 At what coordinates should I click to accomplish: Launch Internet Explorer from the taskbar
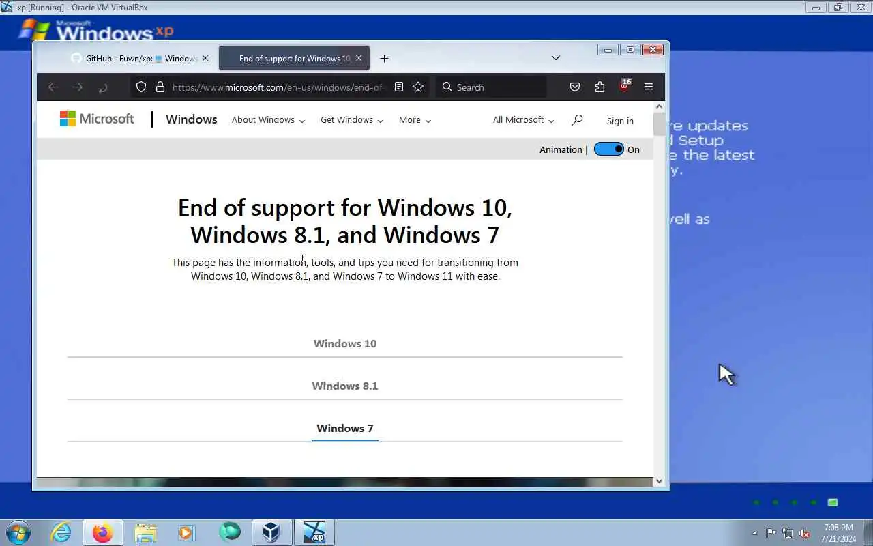coord(61,532)
